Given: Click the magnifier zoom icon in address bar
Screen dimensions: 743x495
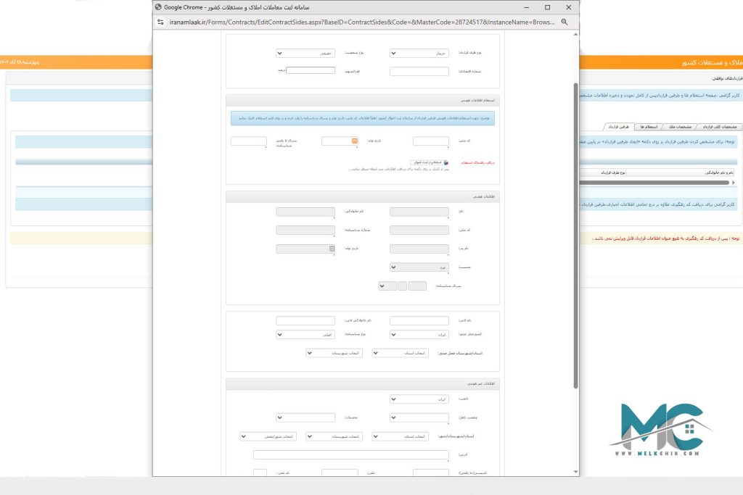Looking at the screenshot, I should click(564, 22).
